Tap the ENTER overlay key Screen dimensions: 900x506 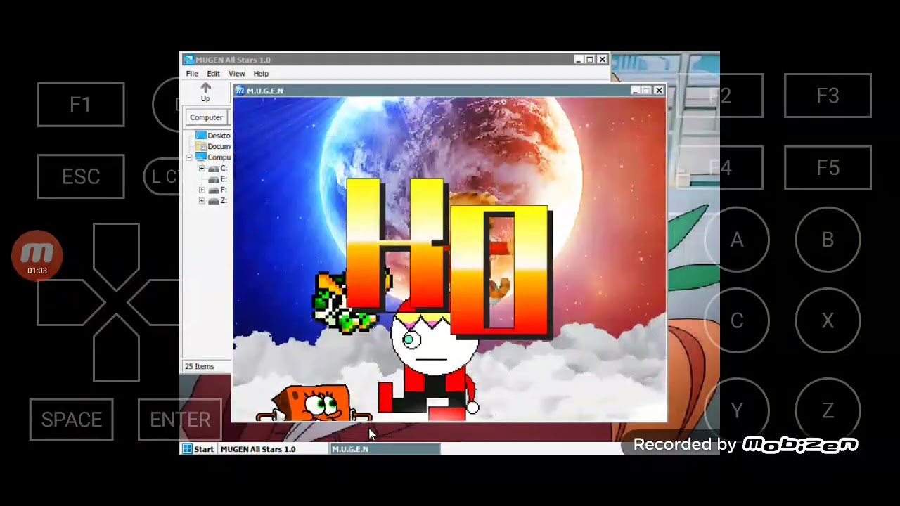click(180, 420)
